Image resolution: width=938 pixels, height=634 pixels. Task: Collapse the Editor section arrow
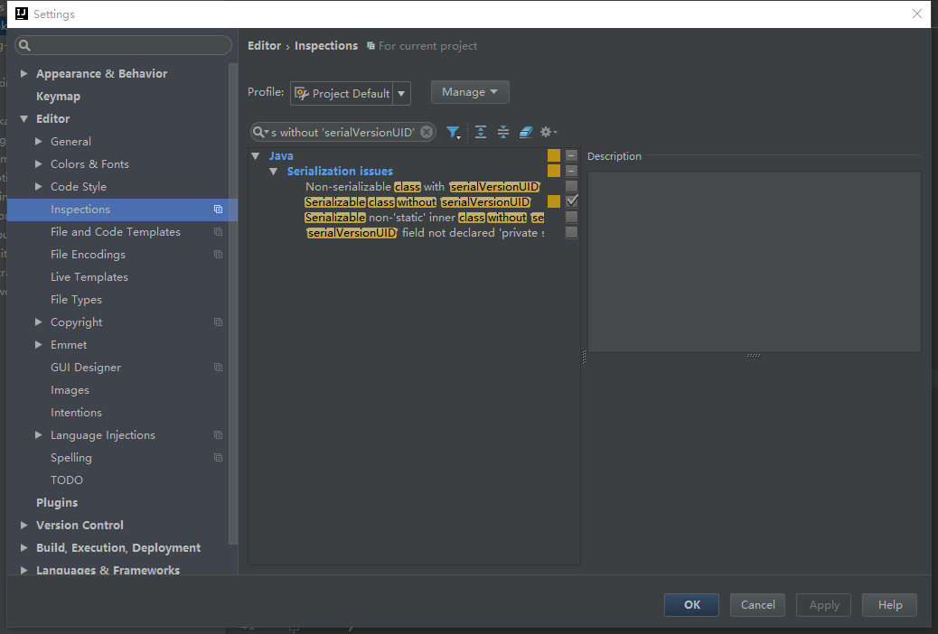tap(23, 119)
